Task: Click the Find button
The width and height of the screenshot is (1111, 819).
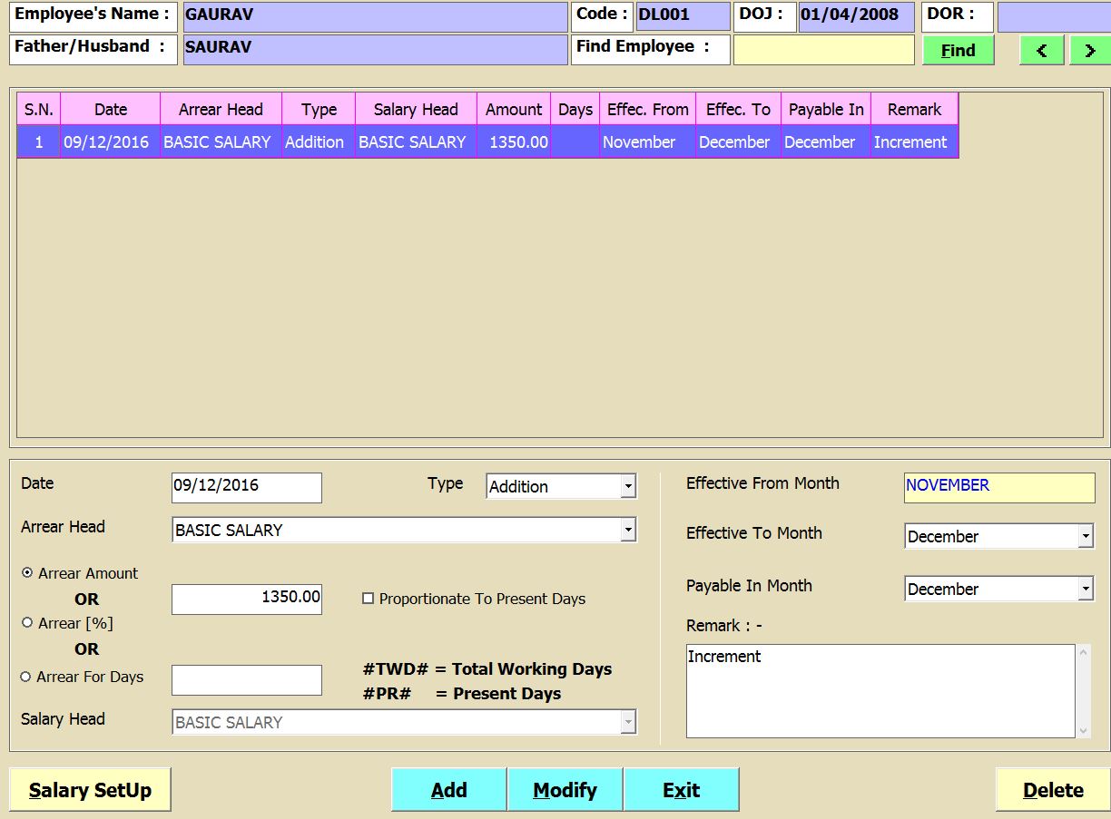Action: click(x=958, y=51)
